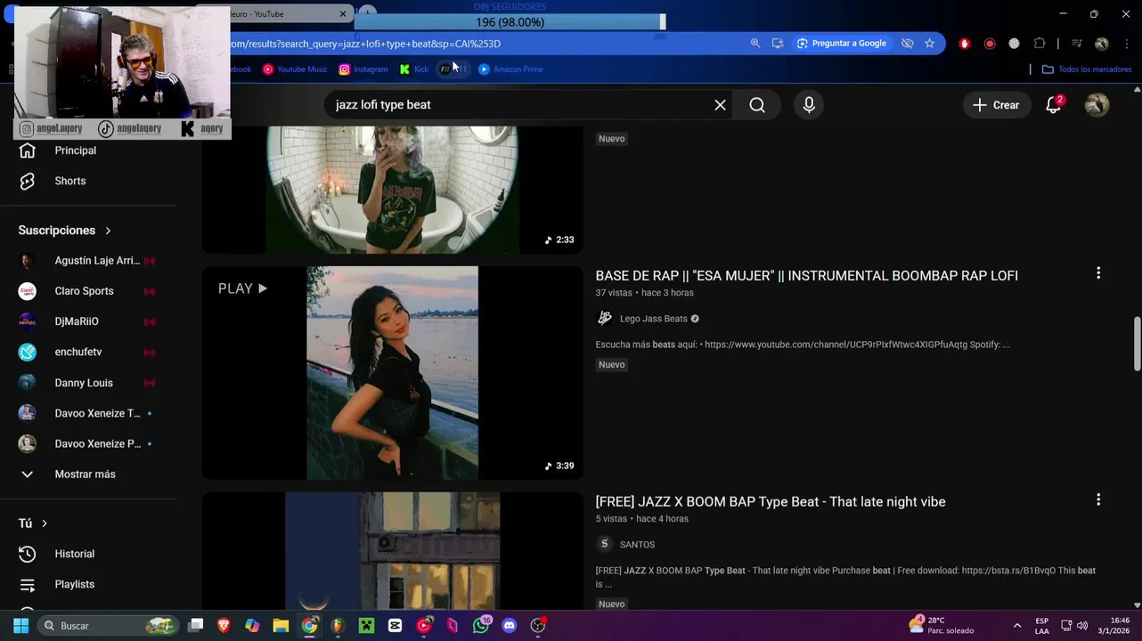The width and height of the screenshot is (1142, 641).
Task: Click install app icon in the address bar
Action: (x=778, y=44)
